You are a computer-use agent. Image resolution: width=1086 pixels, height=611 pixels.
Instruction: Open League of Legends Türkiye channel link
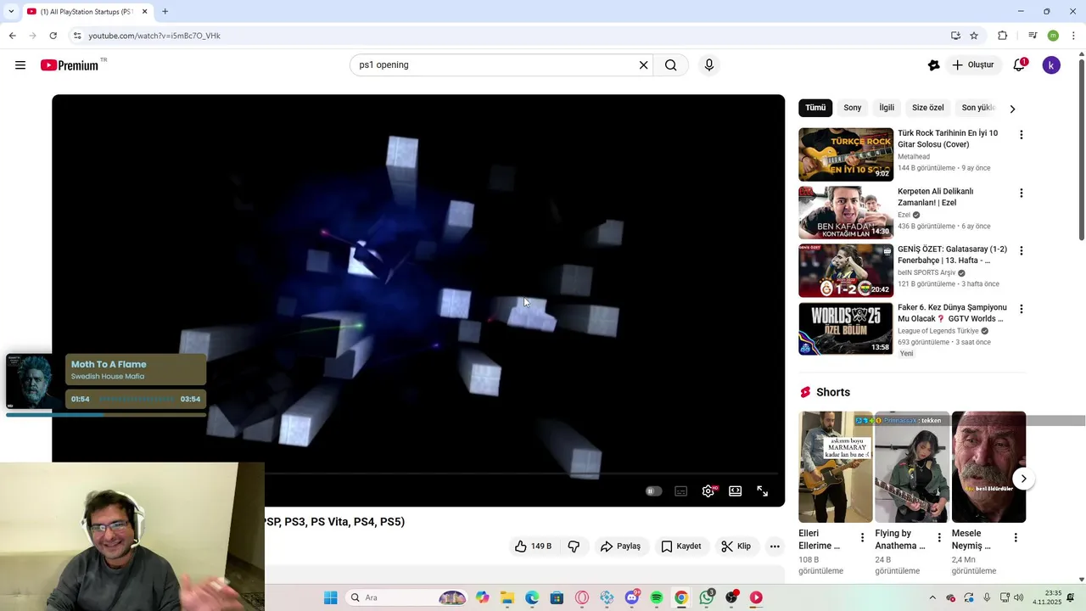coord(938,331)
